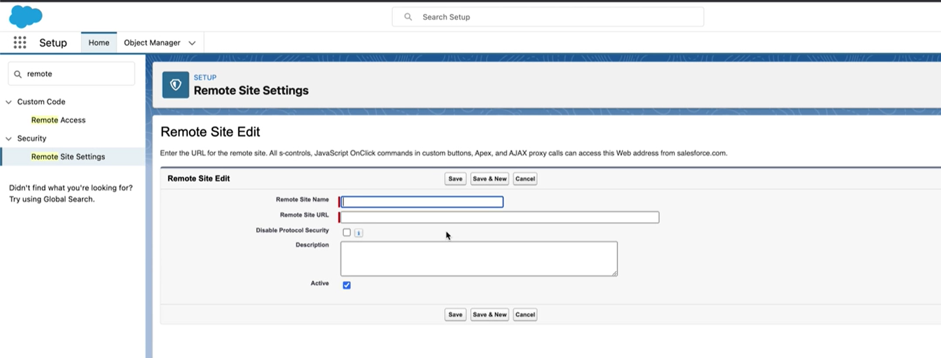The image size is (941, 358).
Task: Collapse the Security section
Action: (9, 138)
